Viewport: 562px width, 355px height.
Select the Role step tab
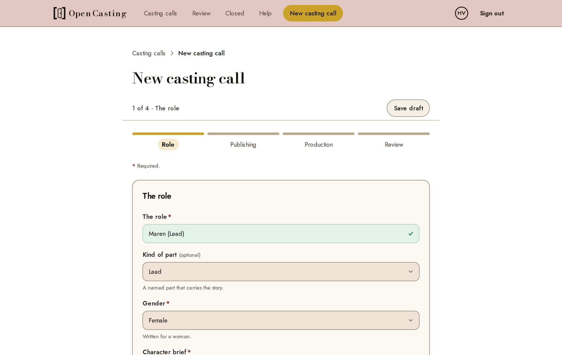(168, 144)
